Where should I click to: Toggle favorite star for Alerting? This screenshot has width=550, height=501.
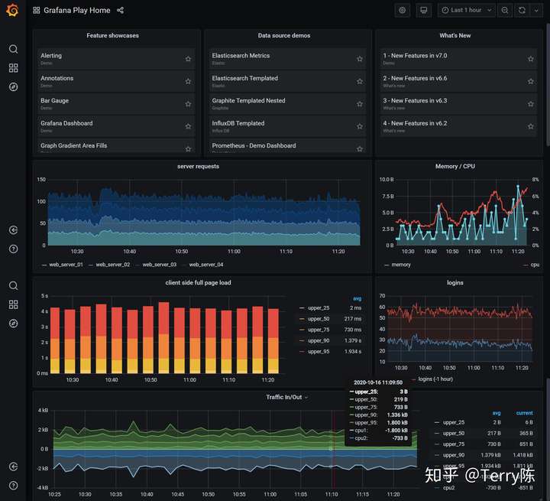[x=189, y=59]
